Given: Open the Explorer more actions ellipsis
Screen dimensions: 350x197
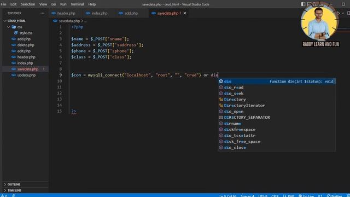Looking at the screenshot, I should [x=43, y=13].
